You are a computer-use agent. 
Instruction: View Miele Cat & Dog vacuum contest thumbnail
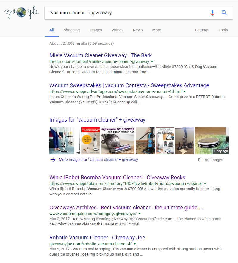(x=90, y=141)
